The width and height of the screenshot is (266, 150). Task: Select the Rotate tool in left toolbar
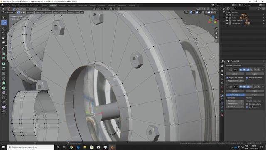coord(4,33)
